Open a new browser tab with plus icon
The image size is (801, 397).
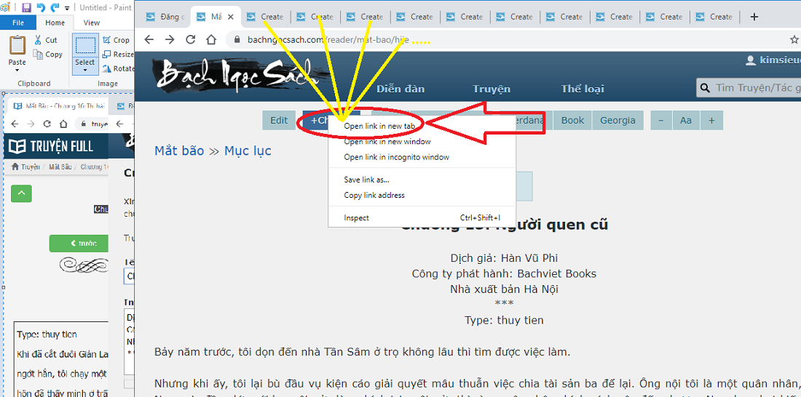754,17
